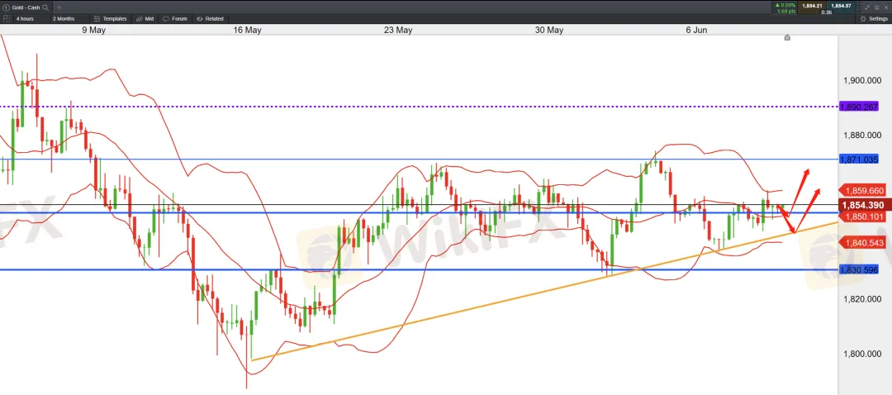Click the search icon beside Gold - Cash
Viewport: 892px width, 395px height.
(x=45, y=7)
